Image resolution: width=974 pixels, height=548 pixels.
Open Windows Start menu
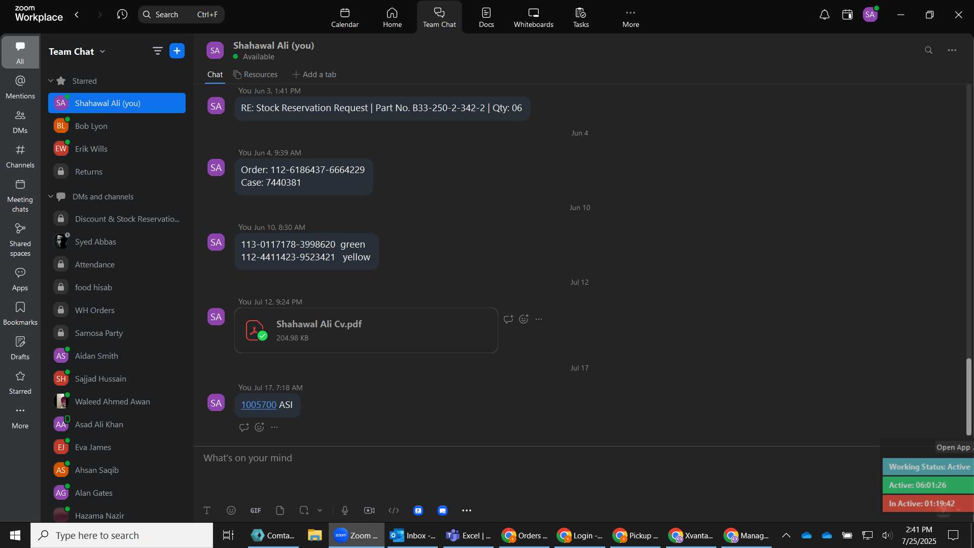pos(15,535)
